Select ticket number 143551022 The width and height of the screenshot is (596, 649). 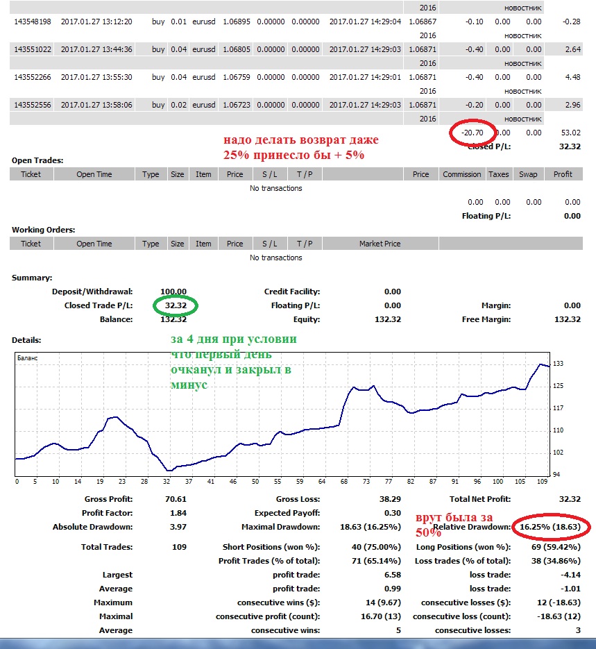coord(33,49)
